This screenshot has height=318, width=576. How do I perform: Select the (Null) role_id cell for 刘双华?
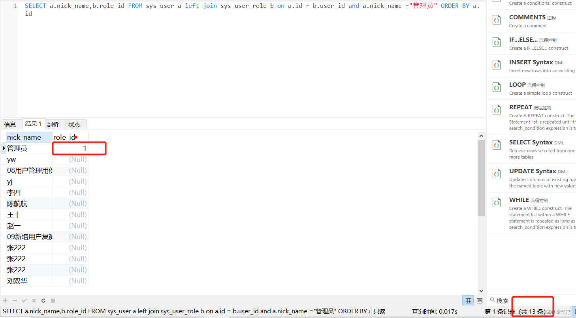coord(70,281)
